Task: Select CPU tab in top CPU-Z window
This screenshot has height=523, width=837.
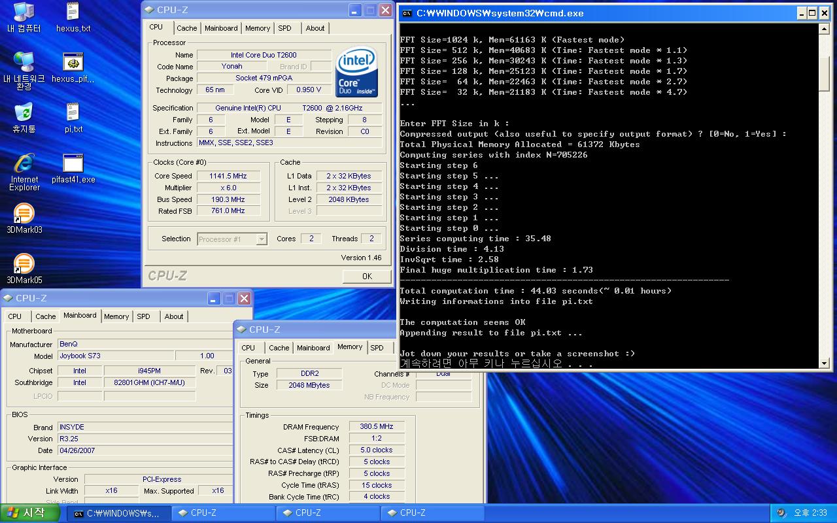Action: 156,27
